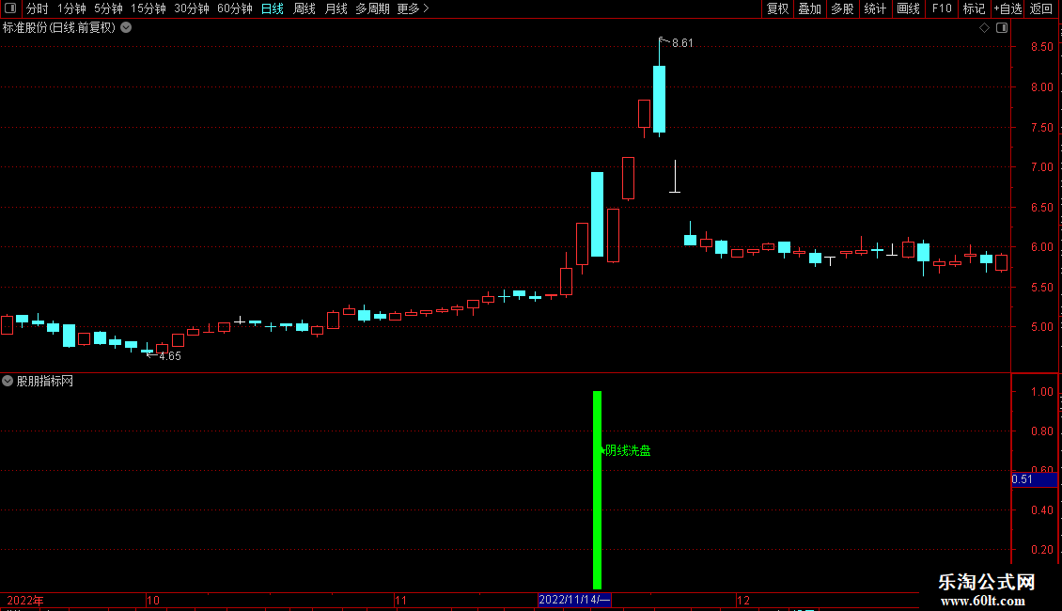Toggle the sidebar panel icon at top-left
This screenshot has width=1062, height=611.
point(10,8)
